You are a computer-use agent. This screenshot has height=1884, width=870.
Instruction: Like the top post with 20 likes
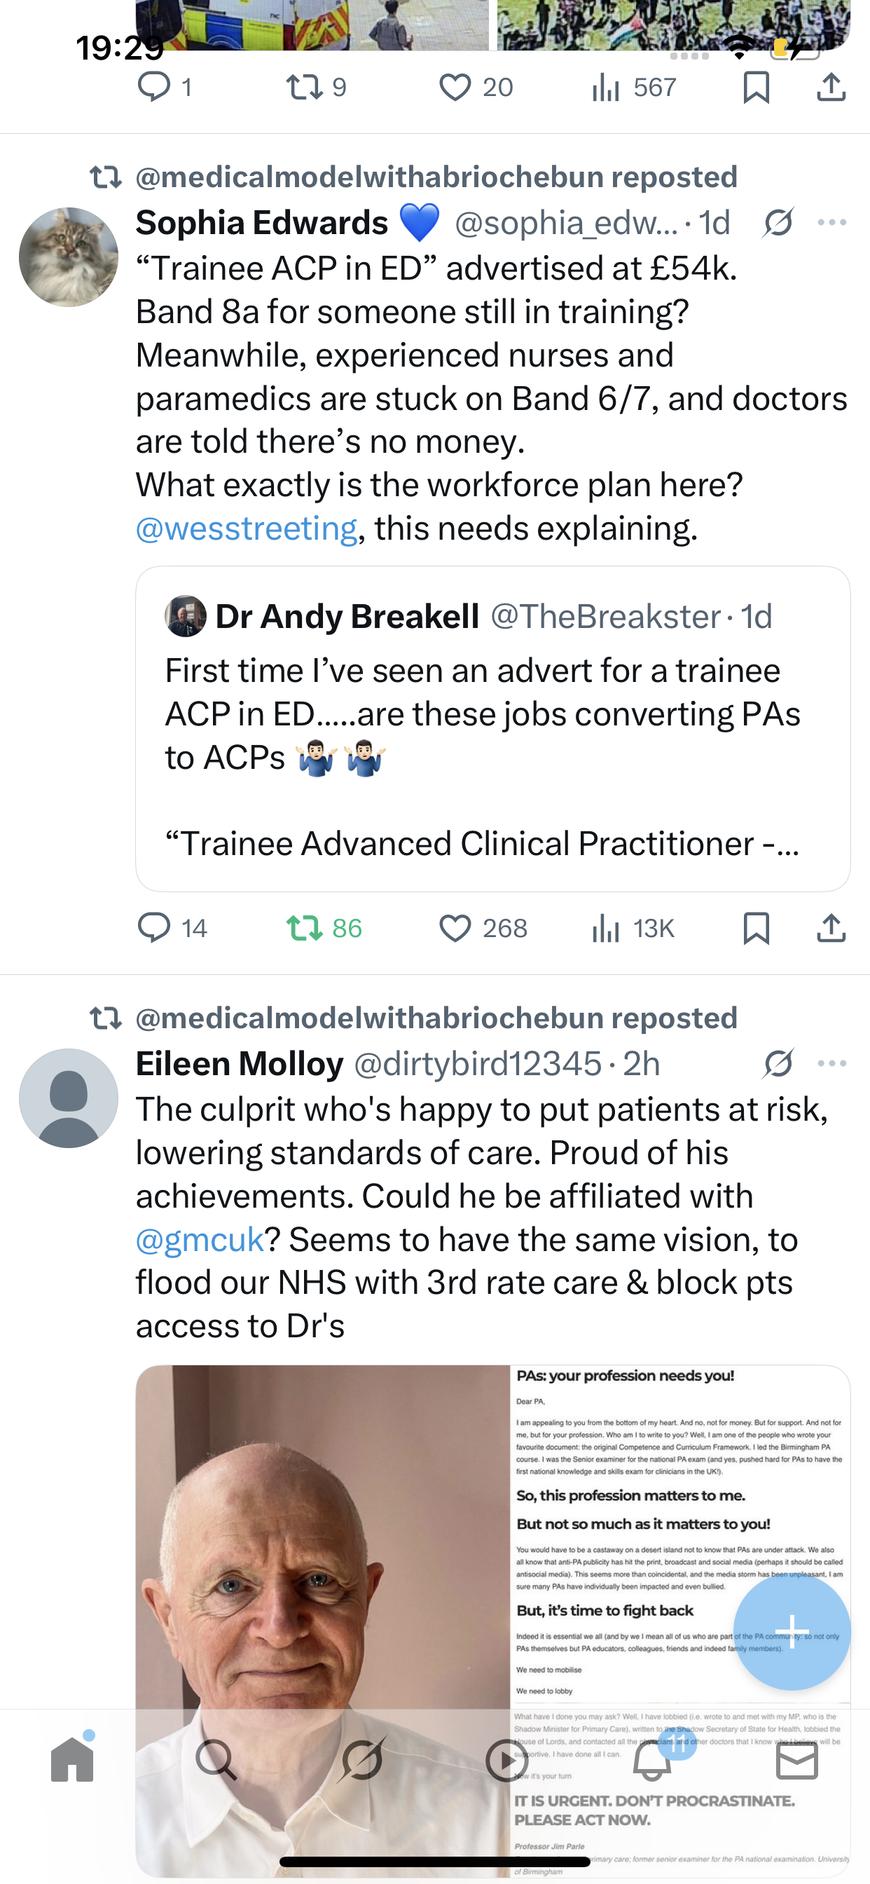tap(455, 88)
